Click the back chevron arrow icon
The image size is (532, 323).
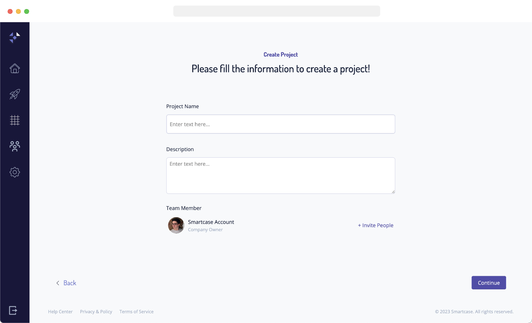pos(58,283)
